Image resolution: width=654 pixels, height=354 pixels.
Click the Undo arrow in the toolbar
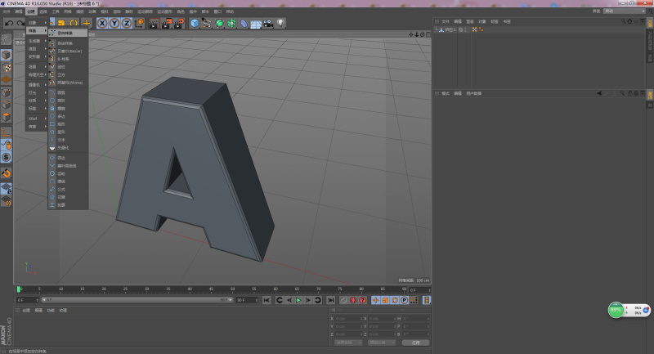(9, 24)
